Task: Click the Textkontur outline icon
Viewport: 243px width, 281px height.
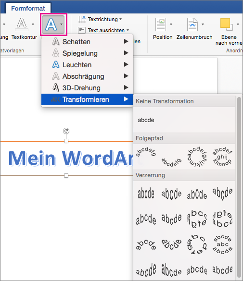Action: (x=22, y=24)
